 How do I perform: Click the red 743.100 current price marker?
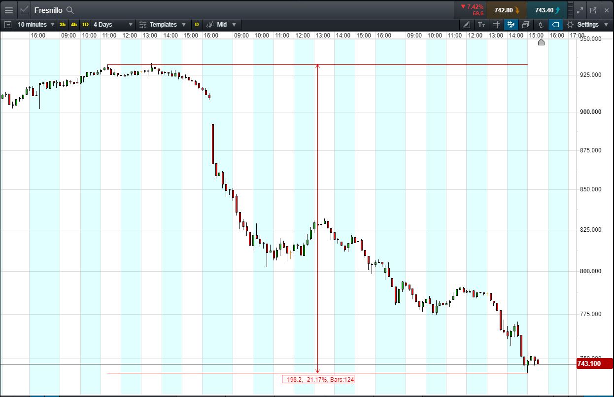pos(588,364)
